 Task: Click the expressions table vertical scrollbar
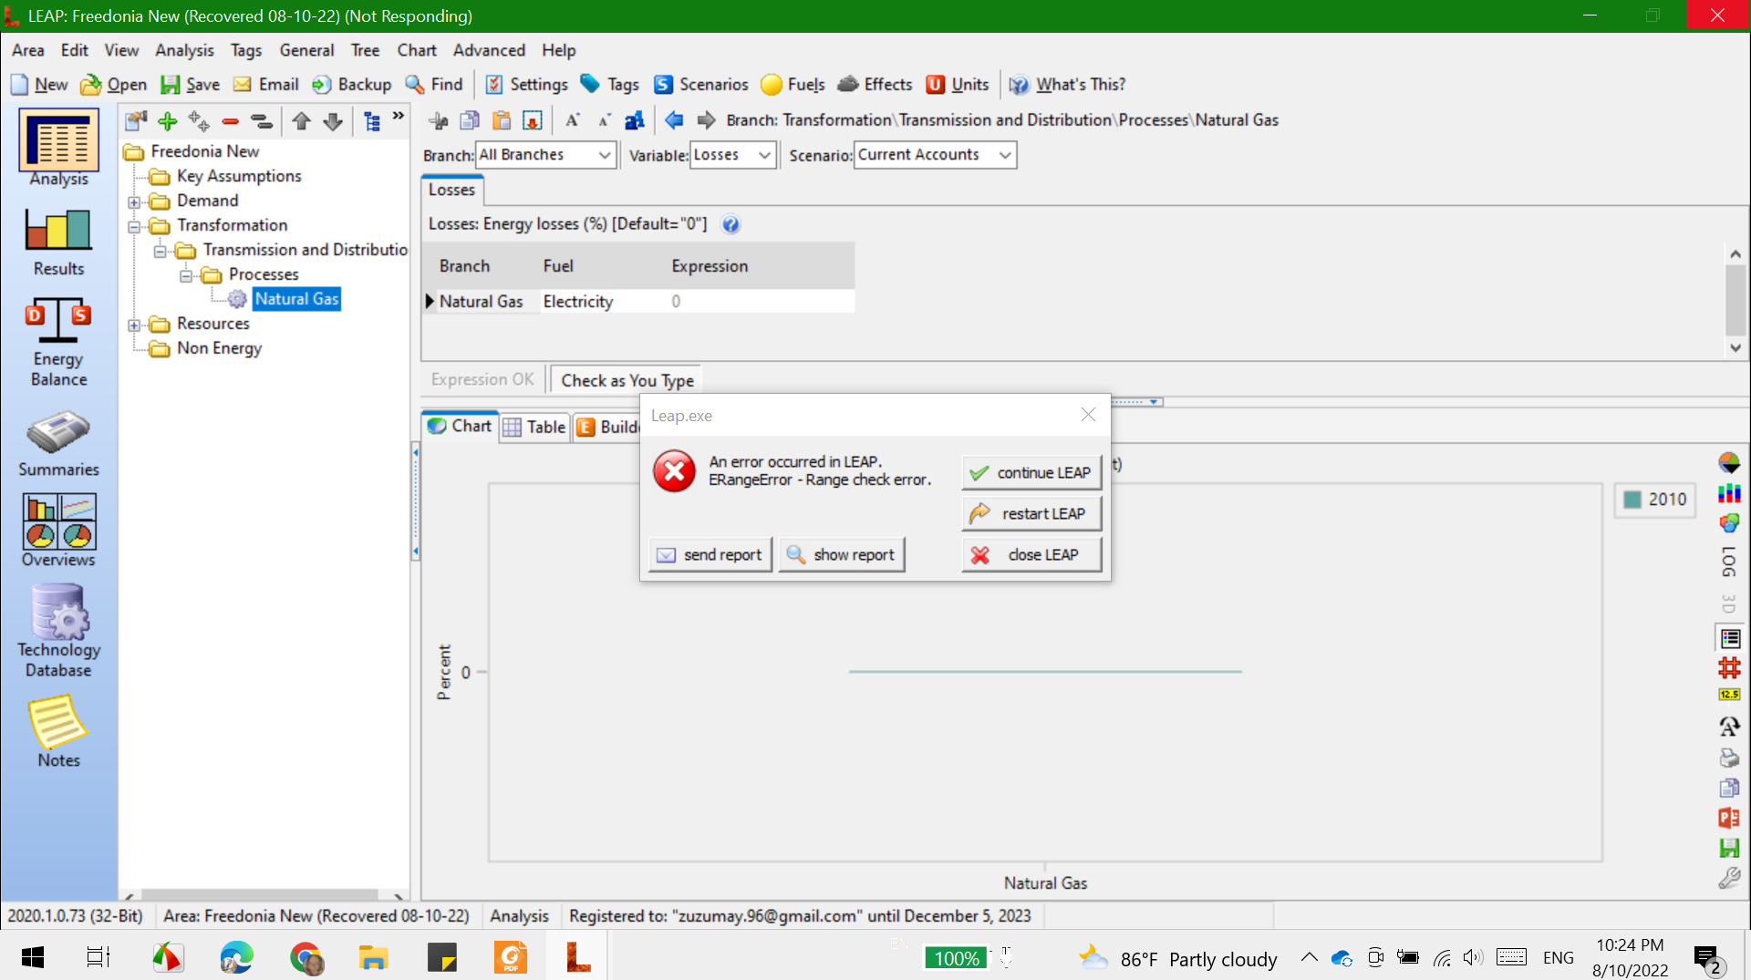tap(1735, 301)
